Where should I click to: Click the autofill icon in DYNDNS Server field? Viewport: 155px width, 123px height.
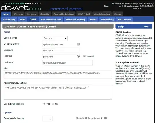[x=78, y=44]
